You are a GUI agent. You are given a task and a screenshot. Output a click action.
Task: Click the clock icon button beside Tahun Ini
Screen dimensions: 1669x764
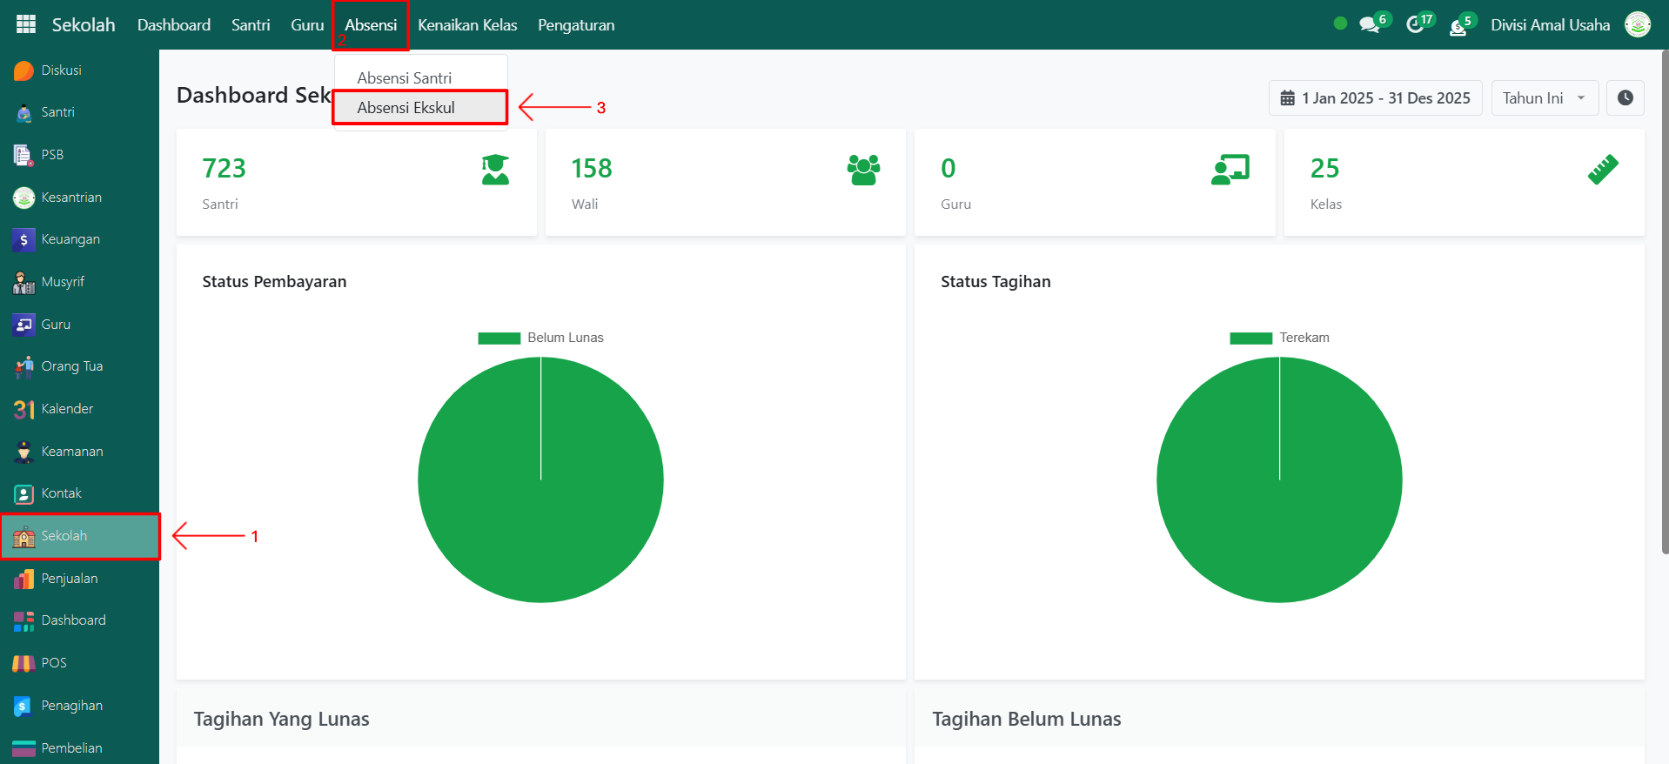[x=1625, y=98]
